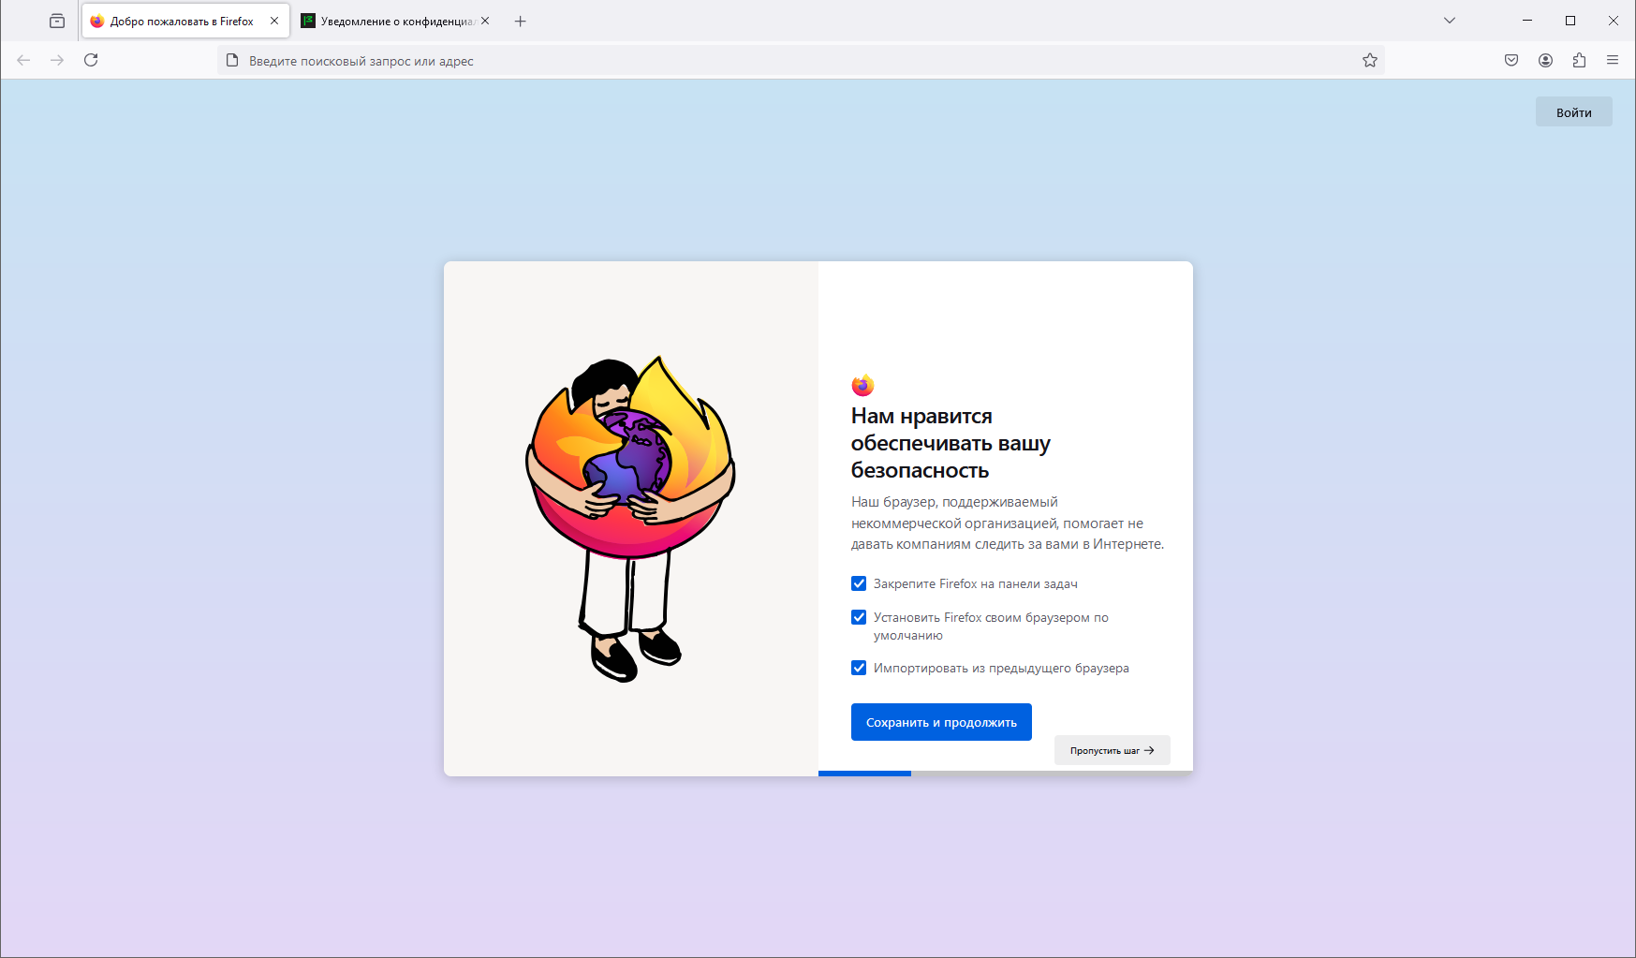Viewport: 1636px width, 958px height.
Task: Click paragraph starting 'Наш браузер, поддерживаемый'
Action: coord(1008,523)
